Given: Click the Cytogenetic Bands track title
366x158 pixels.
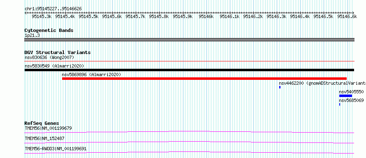Looking at the screenshot, I should click(49, 30).
